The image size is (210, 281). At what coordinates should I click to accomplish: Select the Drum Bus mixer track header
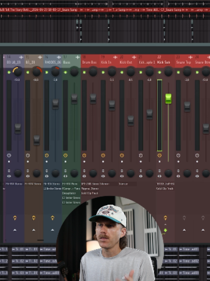(x=90, y=61)
